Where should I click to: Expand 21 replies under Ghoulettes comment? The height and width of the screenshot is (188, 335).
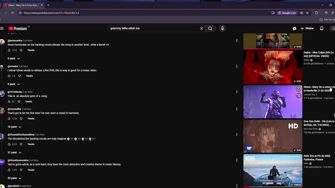coord(14,152)
